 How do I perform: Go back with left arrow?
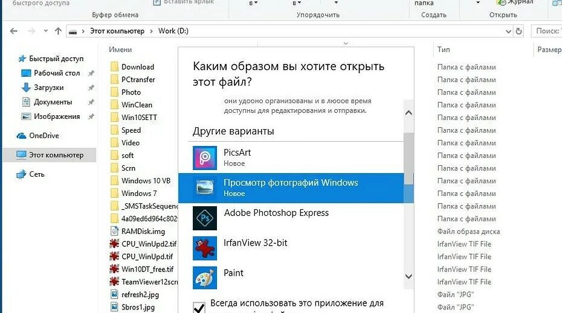coord(14,31)
